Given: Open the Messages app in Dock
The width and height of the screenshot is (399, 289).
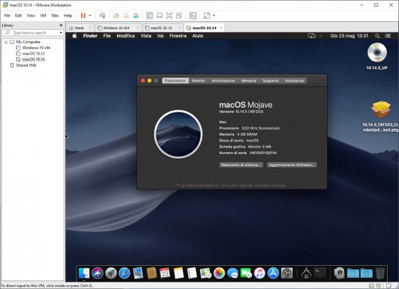Looking at the screenshot, I should point(233,274).
